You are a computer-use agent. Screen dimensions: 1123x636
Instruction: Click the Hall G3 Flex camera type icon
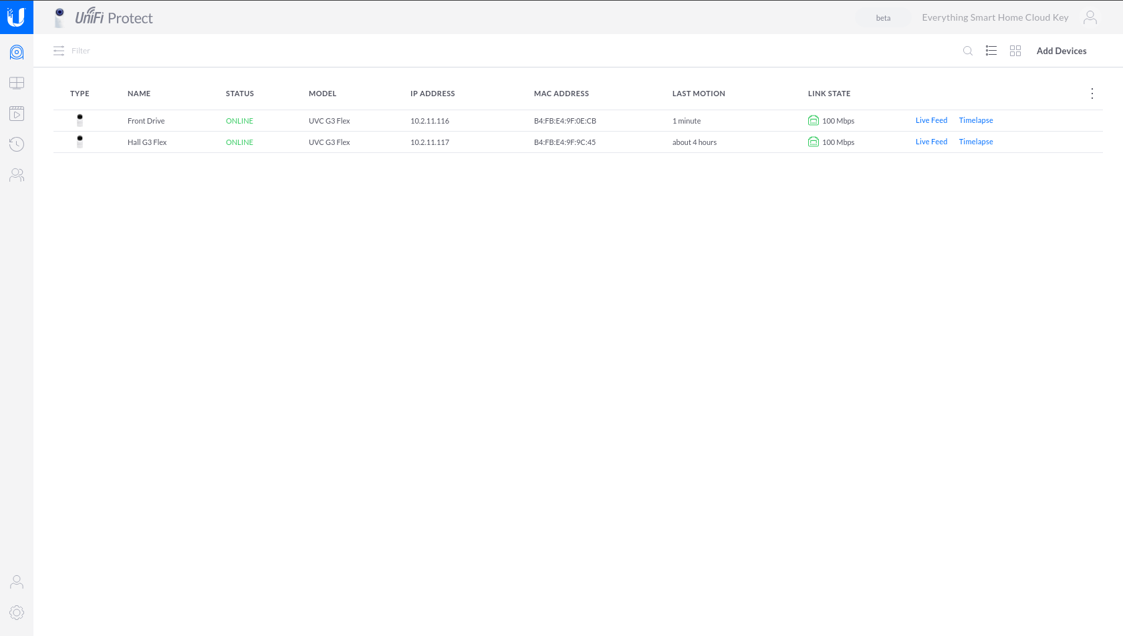[x=80, y=142]
